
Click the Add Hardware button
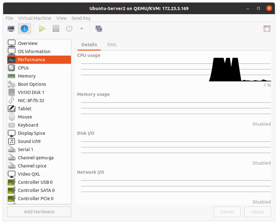coord(39,212)
